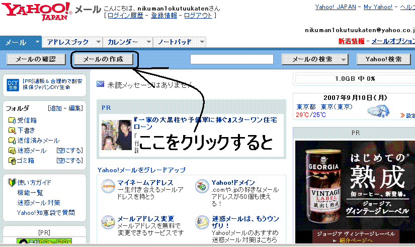Click the 新着情報 link
This screenshot has width=415, height=247.
pos(351,41)
